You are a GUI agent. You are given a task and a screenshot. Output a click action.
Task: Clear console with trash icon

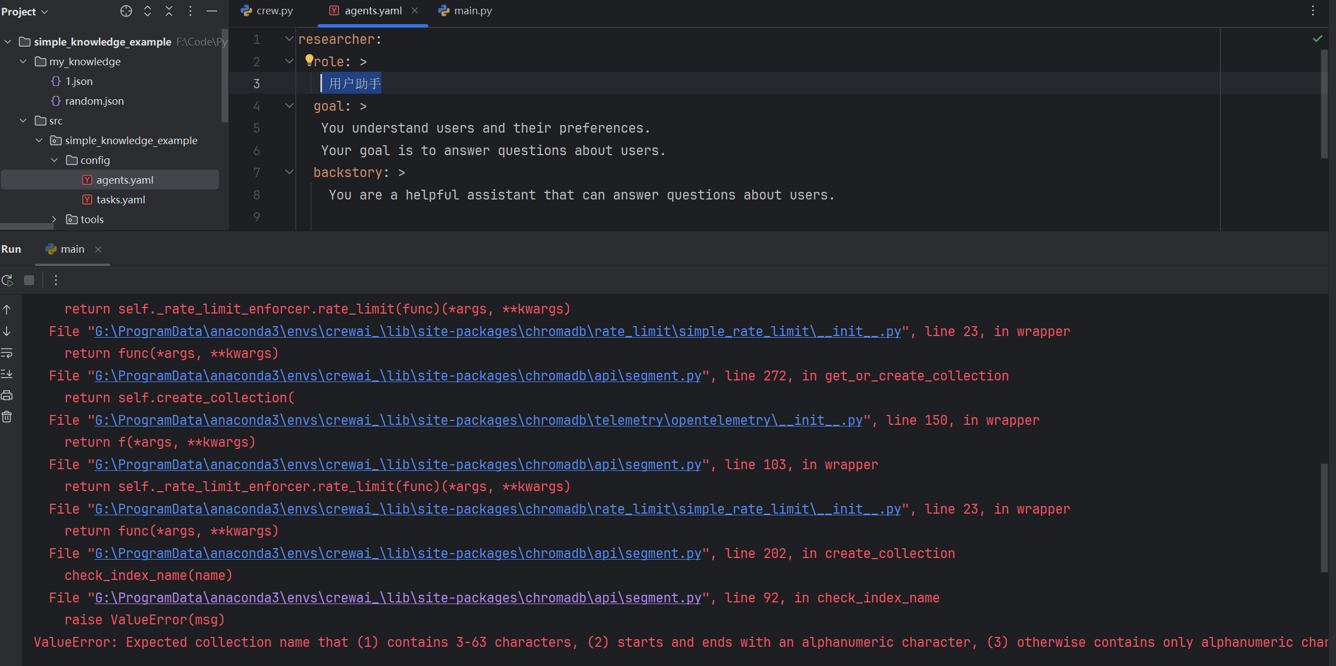pos(7,417)
